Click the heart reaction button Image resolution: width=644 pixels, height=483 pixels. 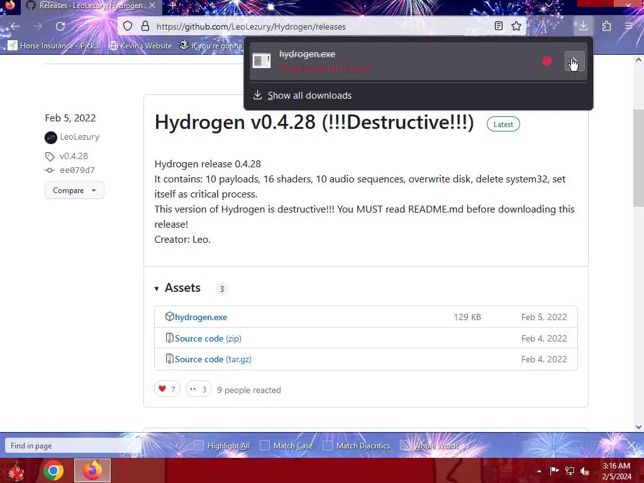[x=167, y=389]
